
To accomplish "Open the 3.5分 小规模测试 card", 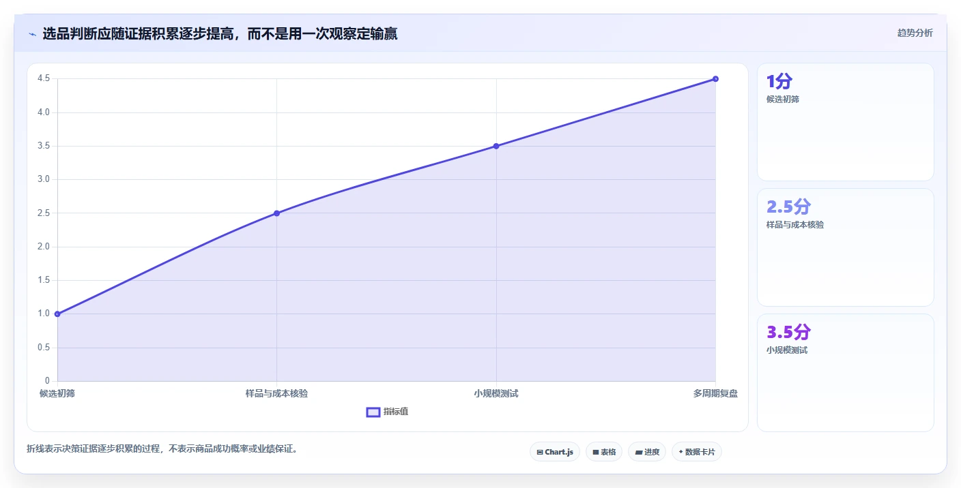I will point(846,373).
